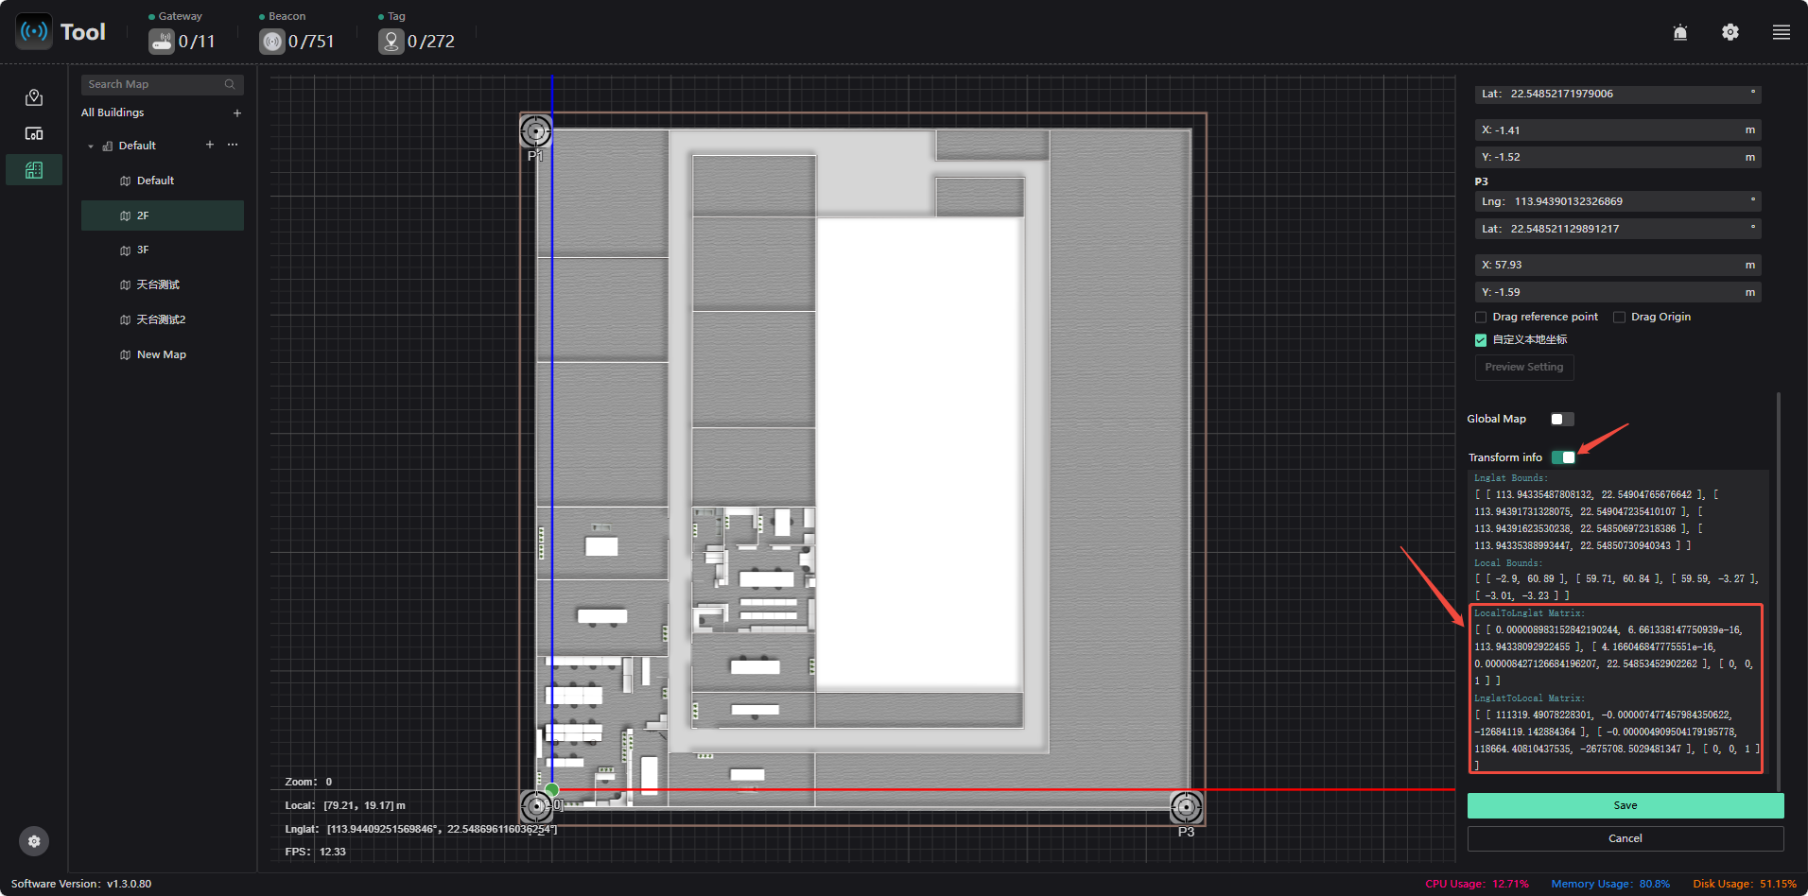Screen dimensions: 1808x896
Task: Click the LocalToLnglat Matrix heading
Action: pos(1529,613)
